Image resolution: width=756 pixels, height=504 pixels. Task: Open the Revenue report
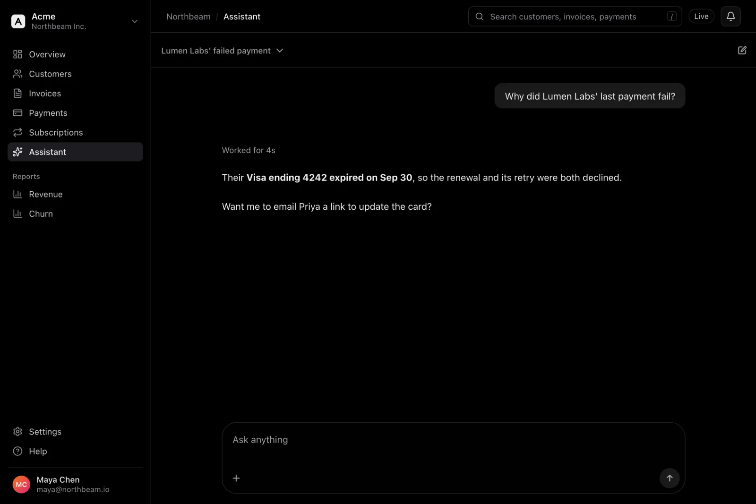pos(75,194)
